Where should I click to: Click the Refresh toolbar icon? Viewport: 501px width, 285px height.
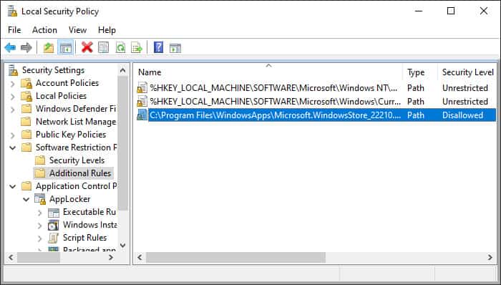click(120, 48)
